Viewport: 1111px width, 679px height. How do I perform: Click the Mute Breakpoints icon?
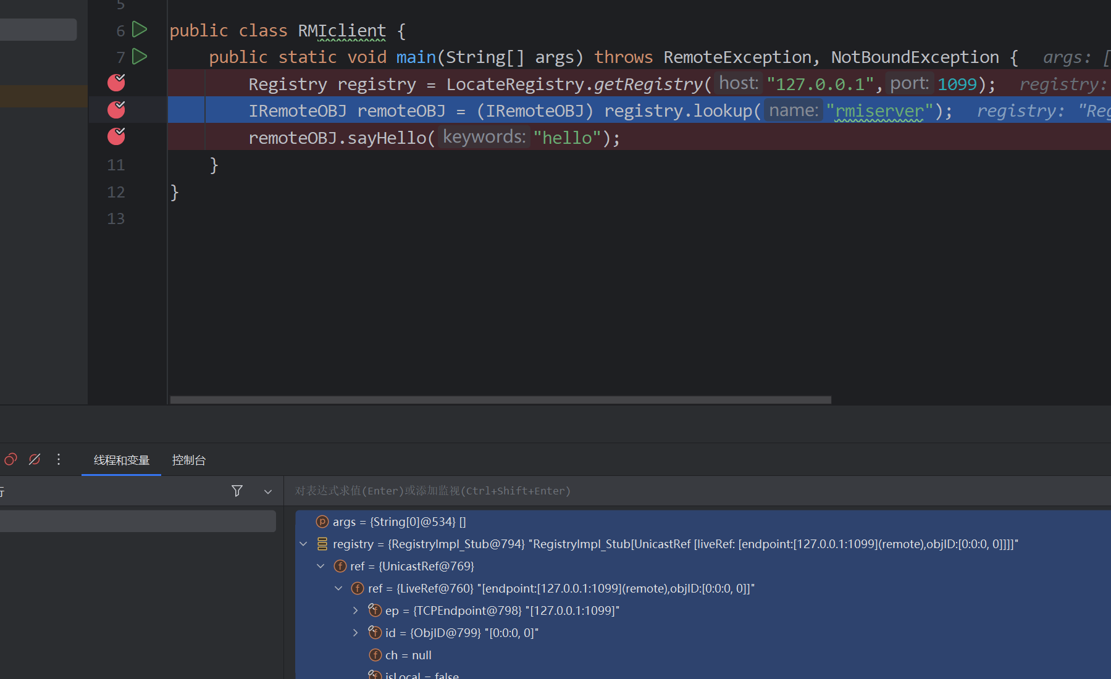pyautogui.click(x=35, y=459)
